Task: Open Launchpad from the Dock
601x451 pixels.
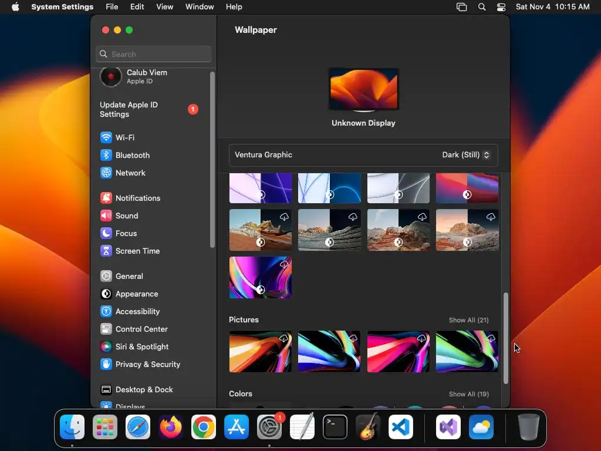Action: point(105,427)
